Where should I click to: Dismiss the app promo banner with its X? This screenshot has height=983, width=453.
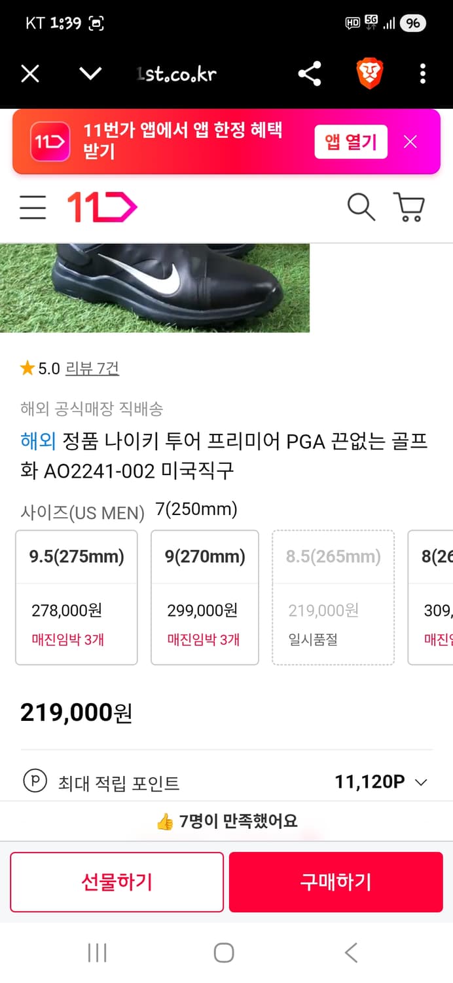pyautogui.click(x=410, y=141)
